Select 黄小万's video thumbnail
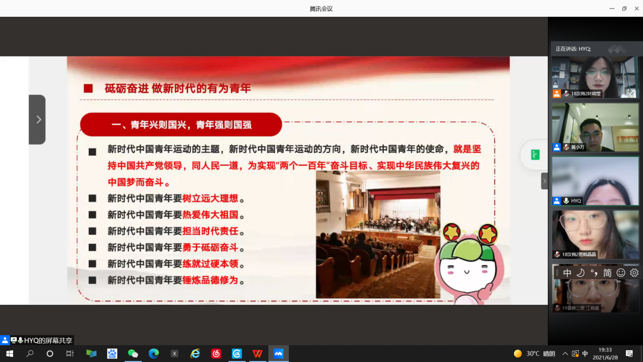 [x=595, y=127]
